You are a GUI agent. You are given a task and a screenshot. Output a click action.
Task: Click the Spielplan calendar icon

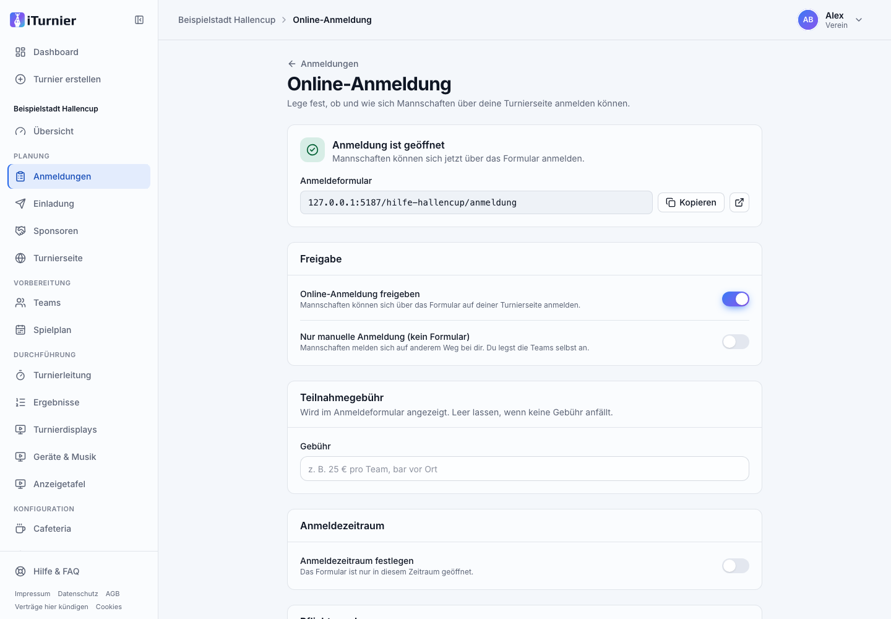click(20, 330)
